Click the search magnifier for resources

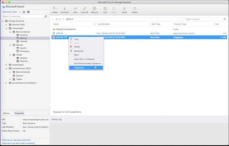[x=46, y=16]
